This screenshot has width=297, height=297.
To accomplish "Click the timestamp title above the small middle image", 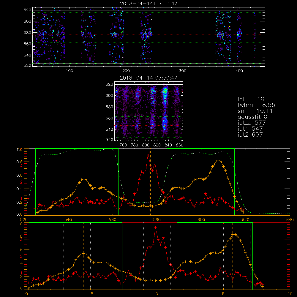I will (x=148, y=78).
